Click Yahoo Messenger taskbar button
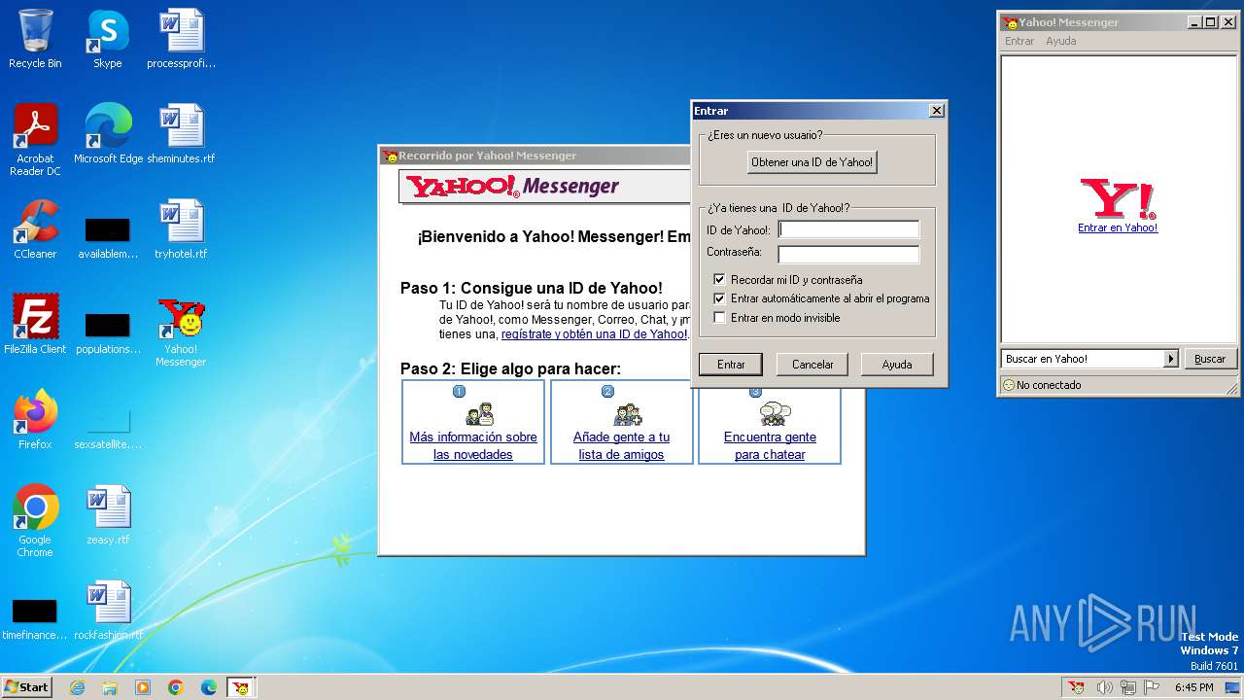The height and width of the screenshot is (700, 1244). tap(241, 687)
